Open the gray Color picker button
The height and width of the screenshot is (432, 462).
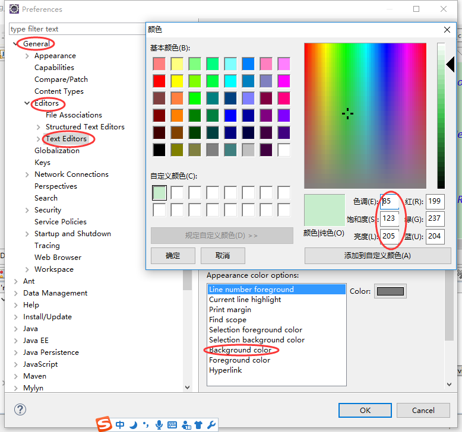point(390,291)
